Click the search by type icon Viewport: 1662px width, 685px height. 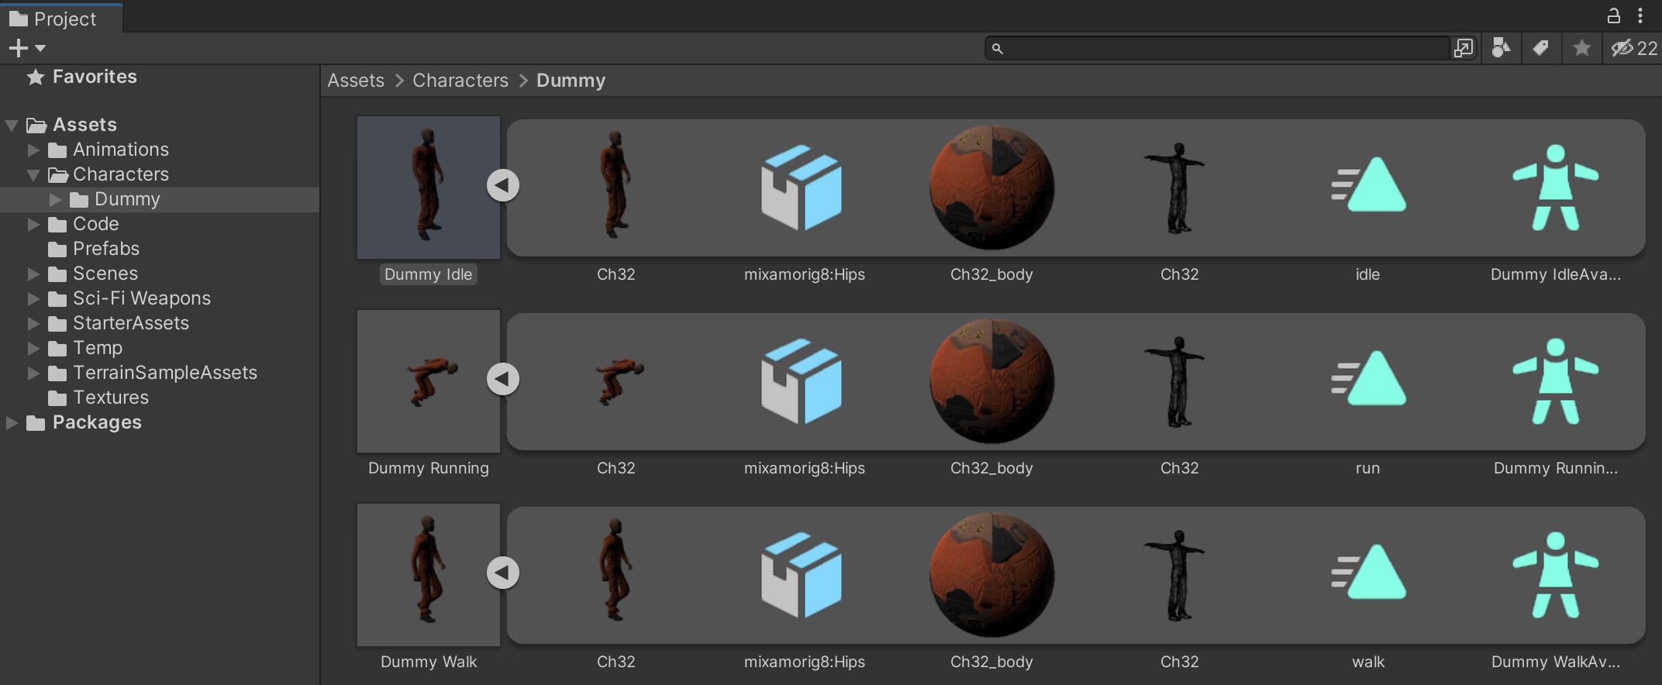point(1501,48)
